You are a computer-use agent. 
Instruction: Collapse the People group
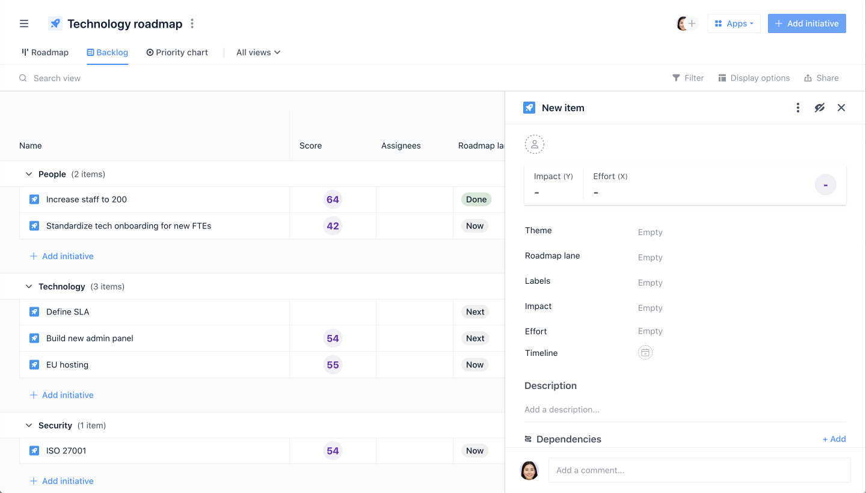pyautogui.click(x=29, y=174)
